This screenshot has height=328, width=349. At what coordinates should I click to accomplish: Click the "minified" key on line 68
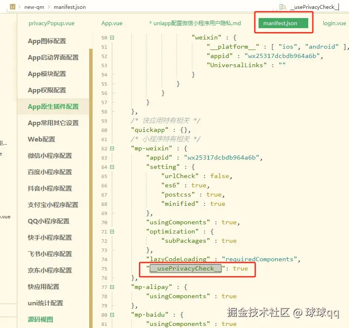point(180,204)
